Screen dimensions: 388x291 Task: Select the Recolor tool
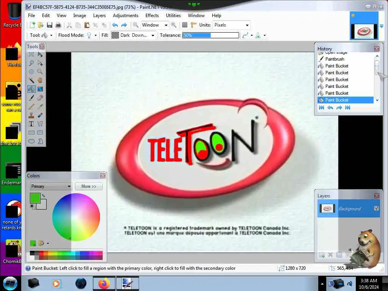40,115
